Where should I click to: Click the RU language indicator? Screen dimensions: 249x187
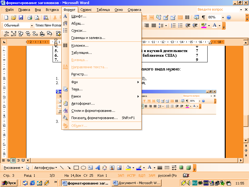point(195,183)
